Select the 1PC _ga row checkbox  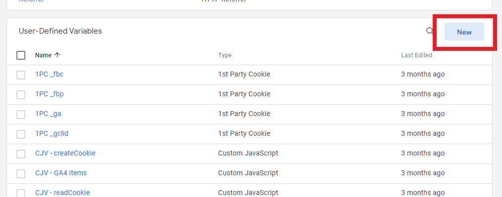pos(21,115)
